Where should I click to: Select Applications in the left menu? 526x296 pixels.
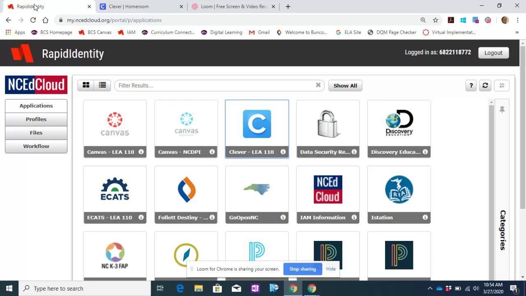[36, 106]
